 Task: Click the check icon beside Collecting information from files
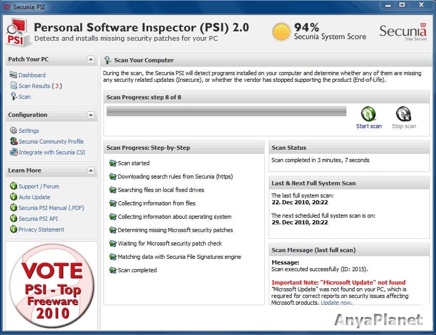click(113, 203)
